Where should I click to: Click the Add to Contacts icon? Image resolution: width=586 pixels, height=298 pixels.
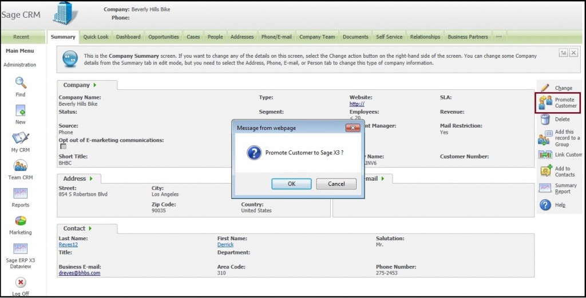546,170
